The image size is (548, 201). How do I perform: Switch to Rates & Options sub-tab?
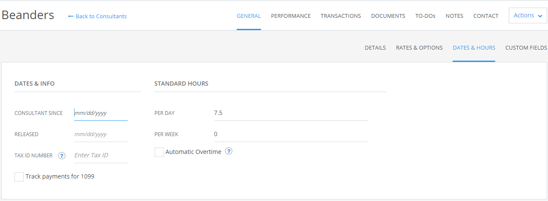tap(419, 48)
